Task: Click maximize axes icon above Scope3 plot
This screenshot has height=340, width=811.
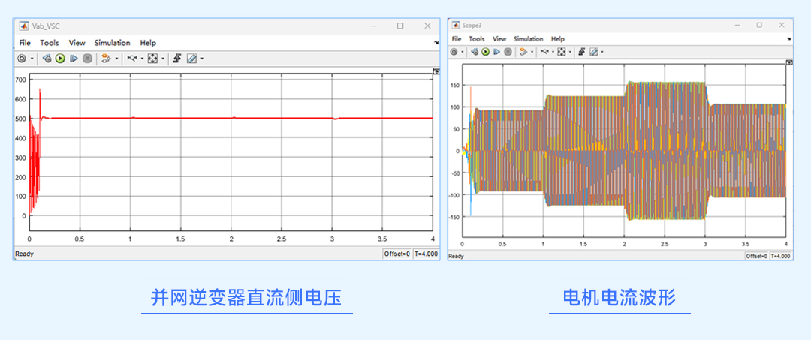Action: click(x=789, y=62)
